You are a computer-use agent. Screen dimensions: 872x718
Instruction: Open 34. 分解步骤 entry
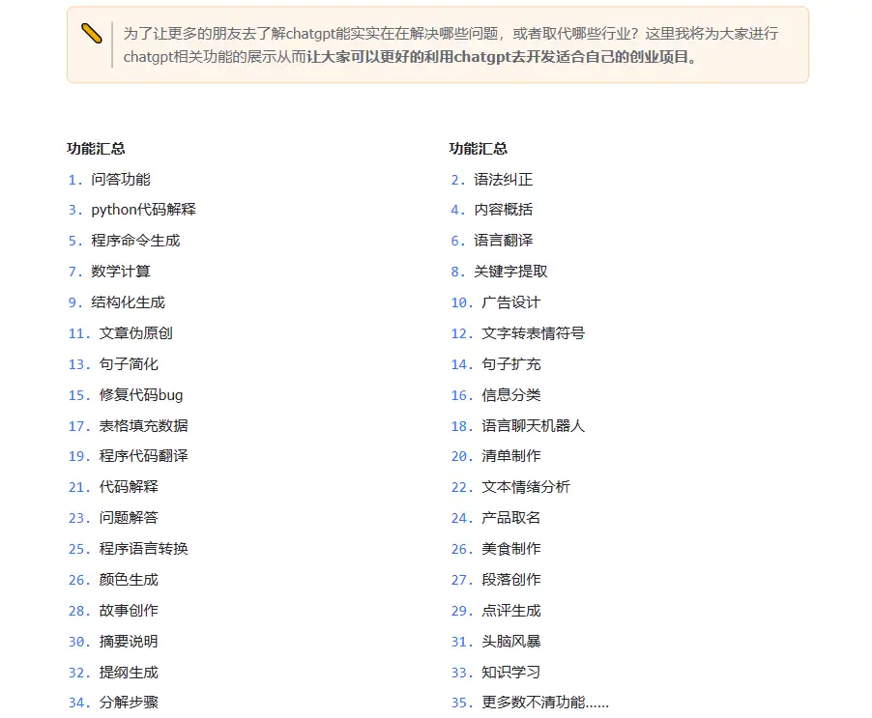[x=113, y=703]
